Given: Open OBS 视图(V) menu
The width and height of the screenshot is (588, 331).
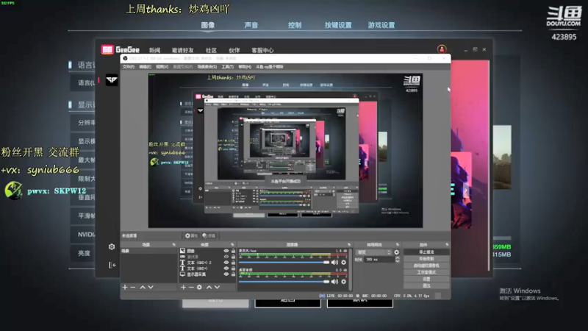Looking at the screenshot, I should pyautogui.click(x=162, y=67).
